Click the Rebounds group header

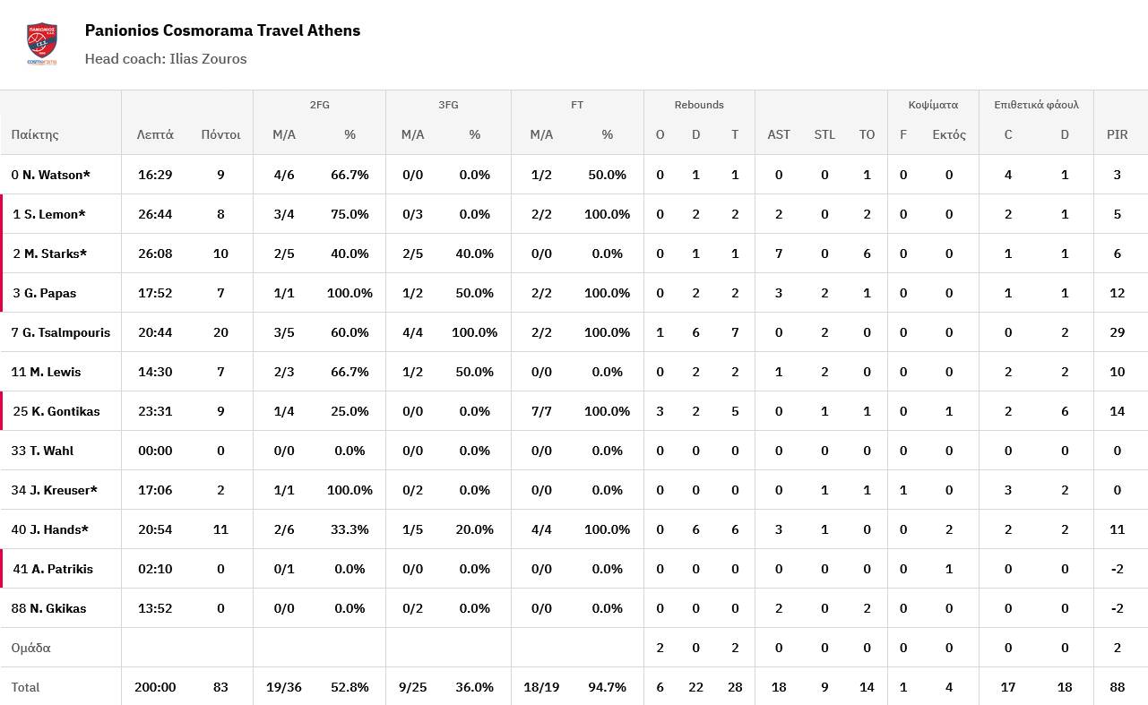pyautogui.click(x=699, y=105)
